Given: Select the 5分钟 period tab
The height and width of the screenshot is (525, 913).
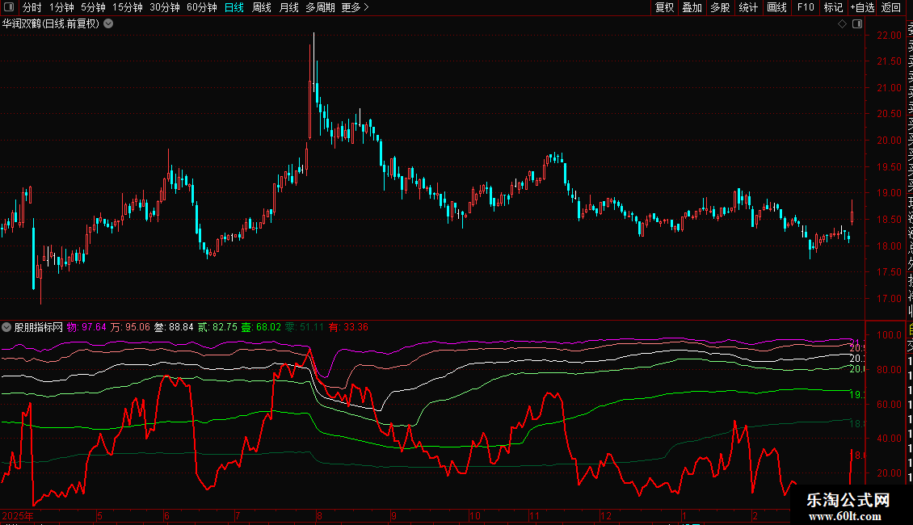Looking at the screenshot, I should pos(93,7).
